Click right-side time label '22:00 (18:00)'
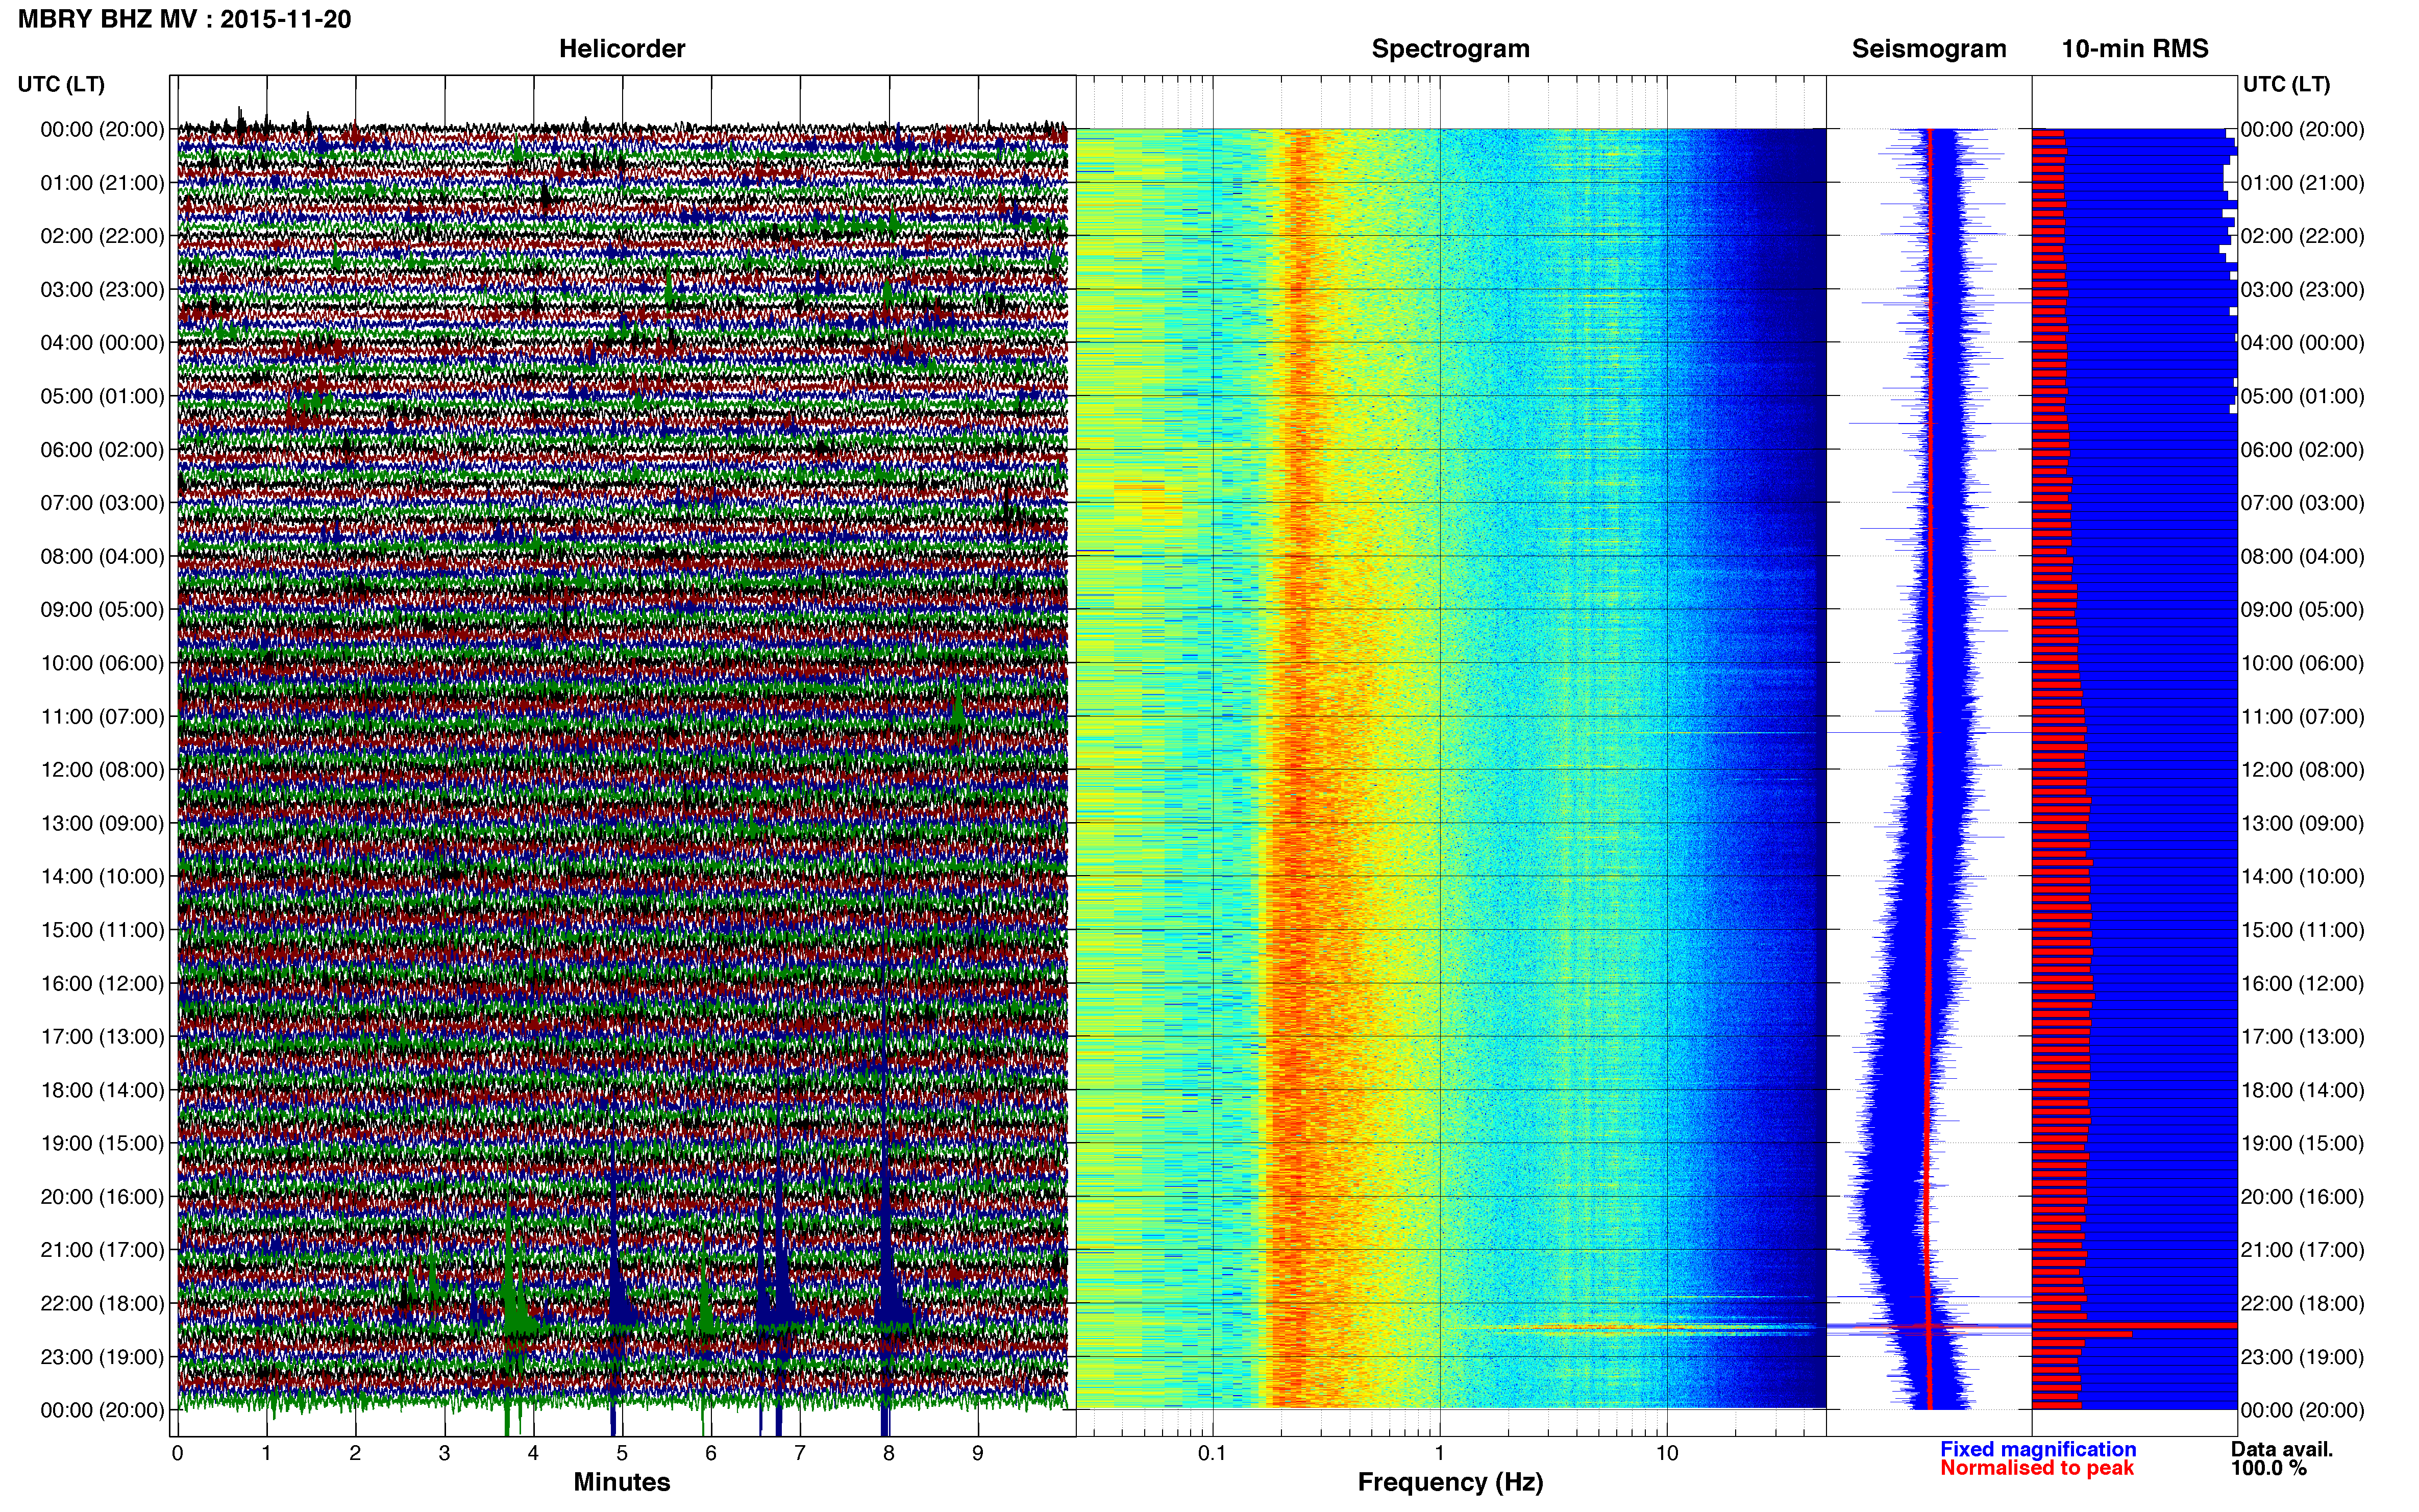The width and height of the screenshot is (2419, 1512). [x=2302, y=1304]
